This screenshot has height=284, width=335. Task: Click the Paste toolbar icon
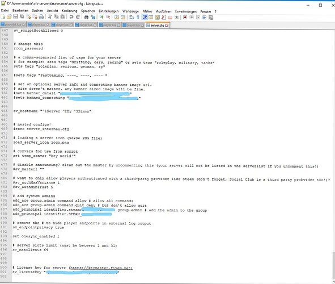63,17
